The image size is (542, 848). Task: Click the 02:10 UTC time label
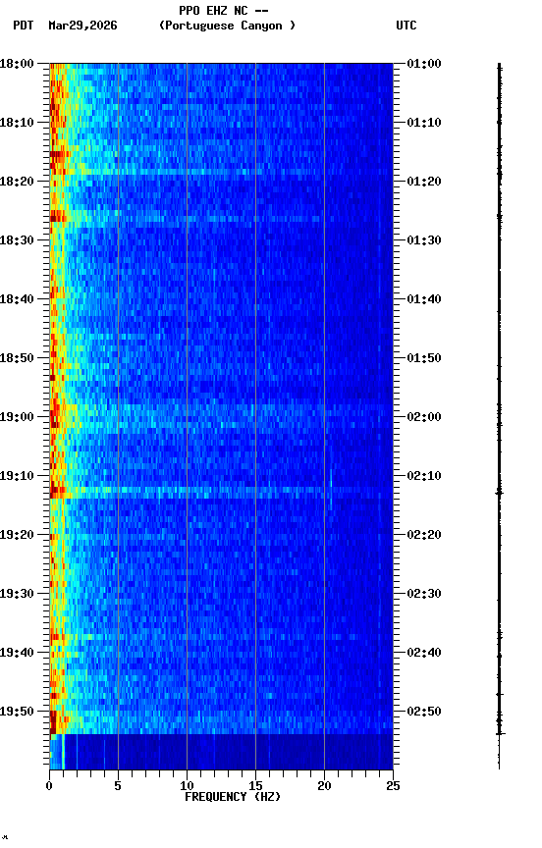pyautogui.click(x=424, y=476)
